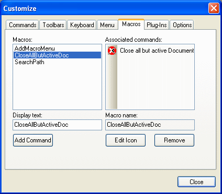Open the Edit Icon dialog button
Viewport: 222px width, 194px height.
[126, 140]
